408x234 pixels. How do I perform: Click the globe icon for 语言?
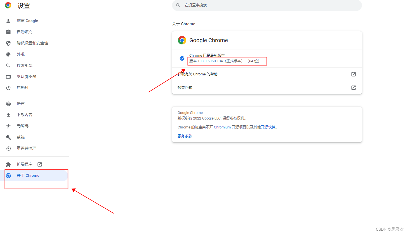pos(8,104)
